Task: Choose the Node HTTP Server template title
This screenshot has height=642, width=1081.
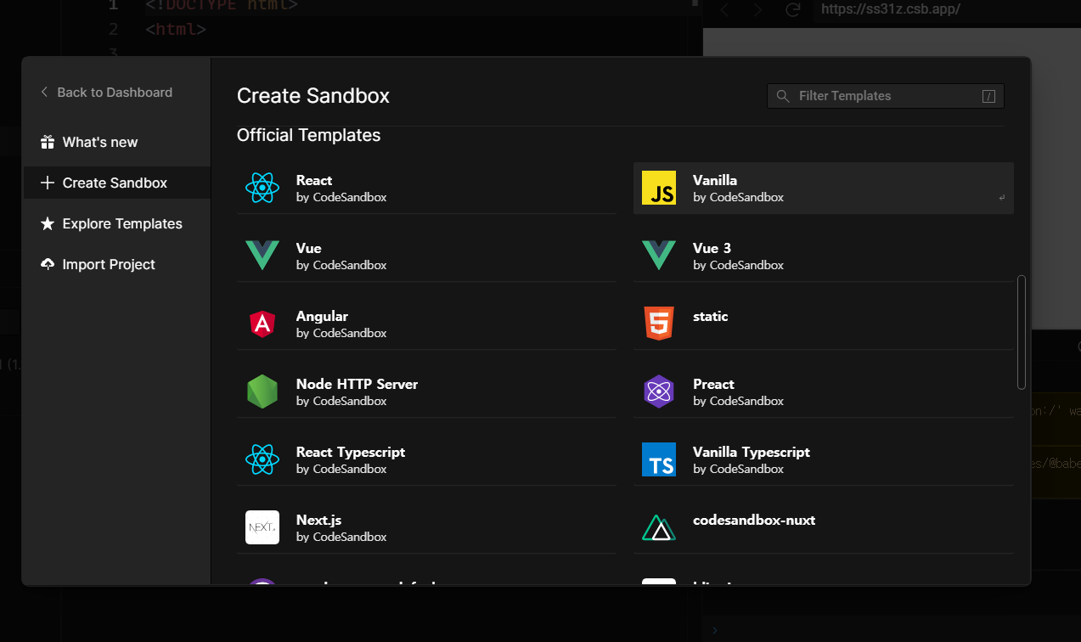Action: point(357,384)
